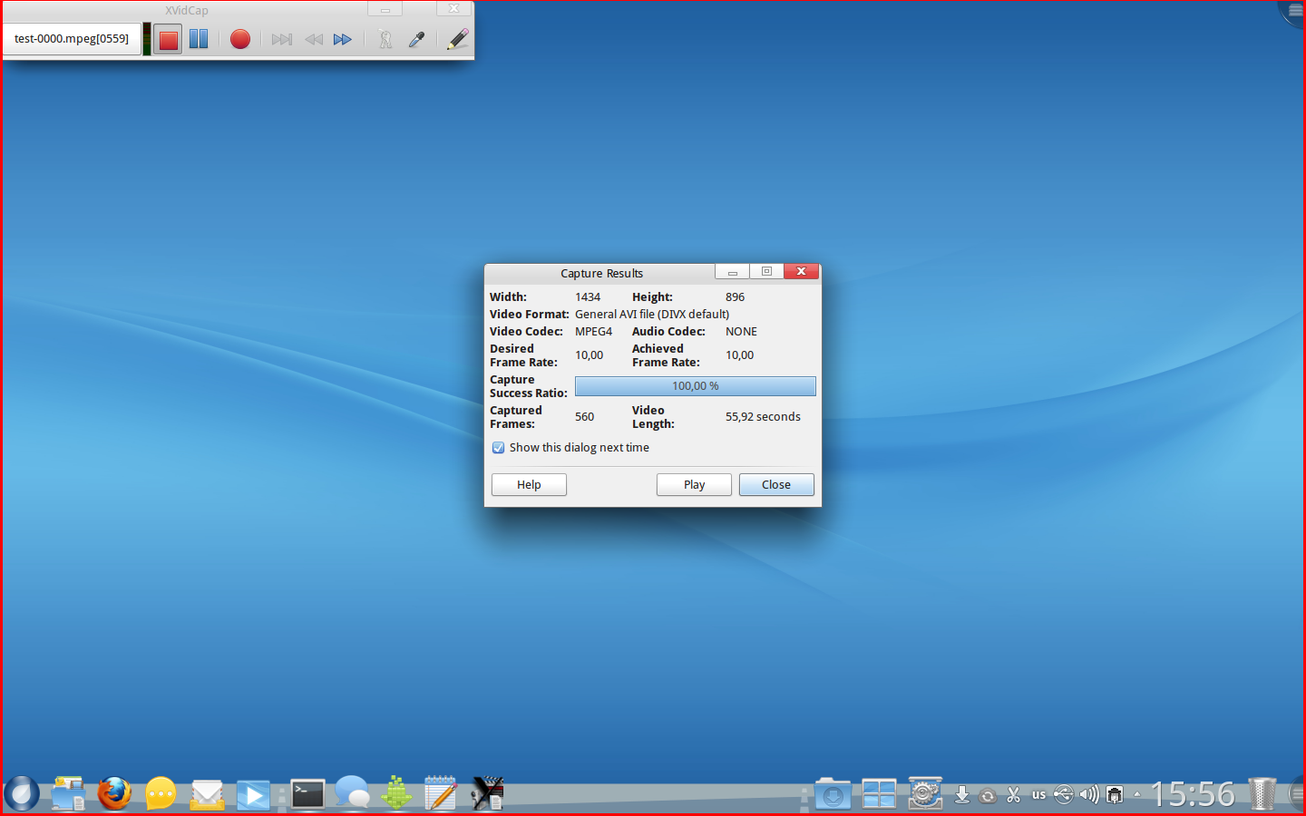The image size is (1306, 816).
Task: Open the pencil edit tool in XVidCap
Action: point(457,40)
